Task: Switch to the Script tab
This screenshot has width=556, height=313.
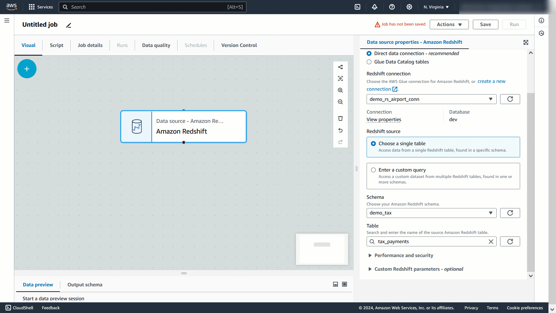Action: 56,45
